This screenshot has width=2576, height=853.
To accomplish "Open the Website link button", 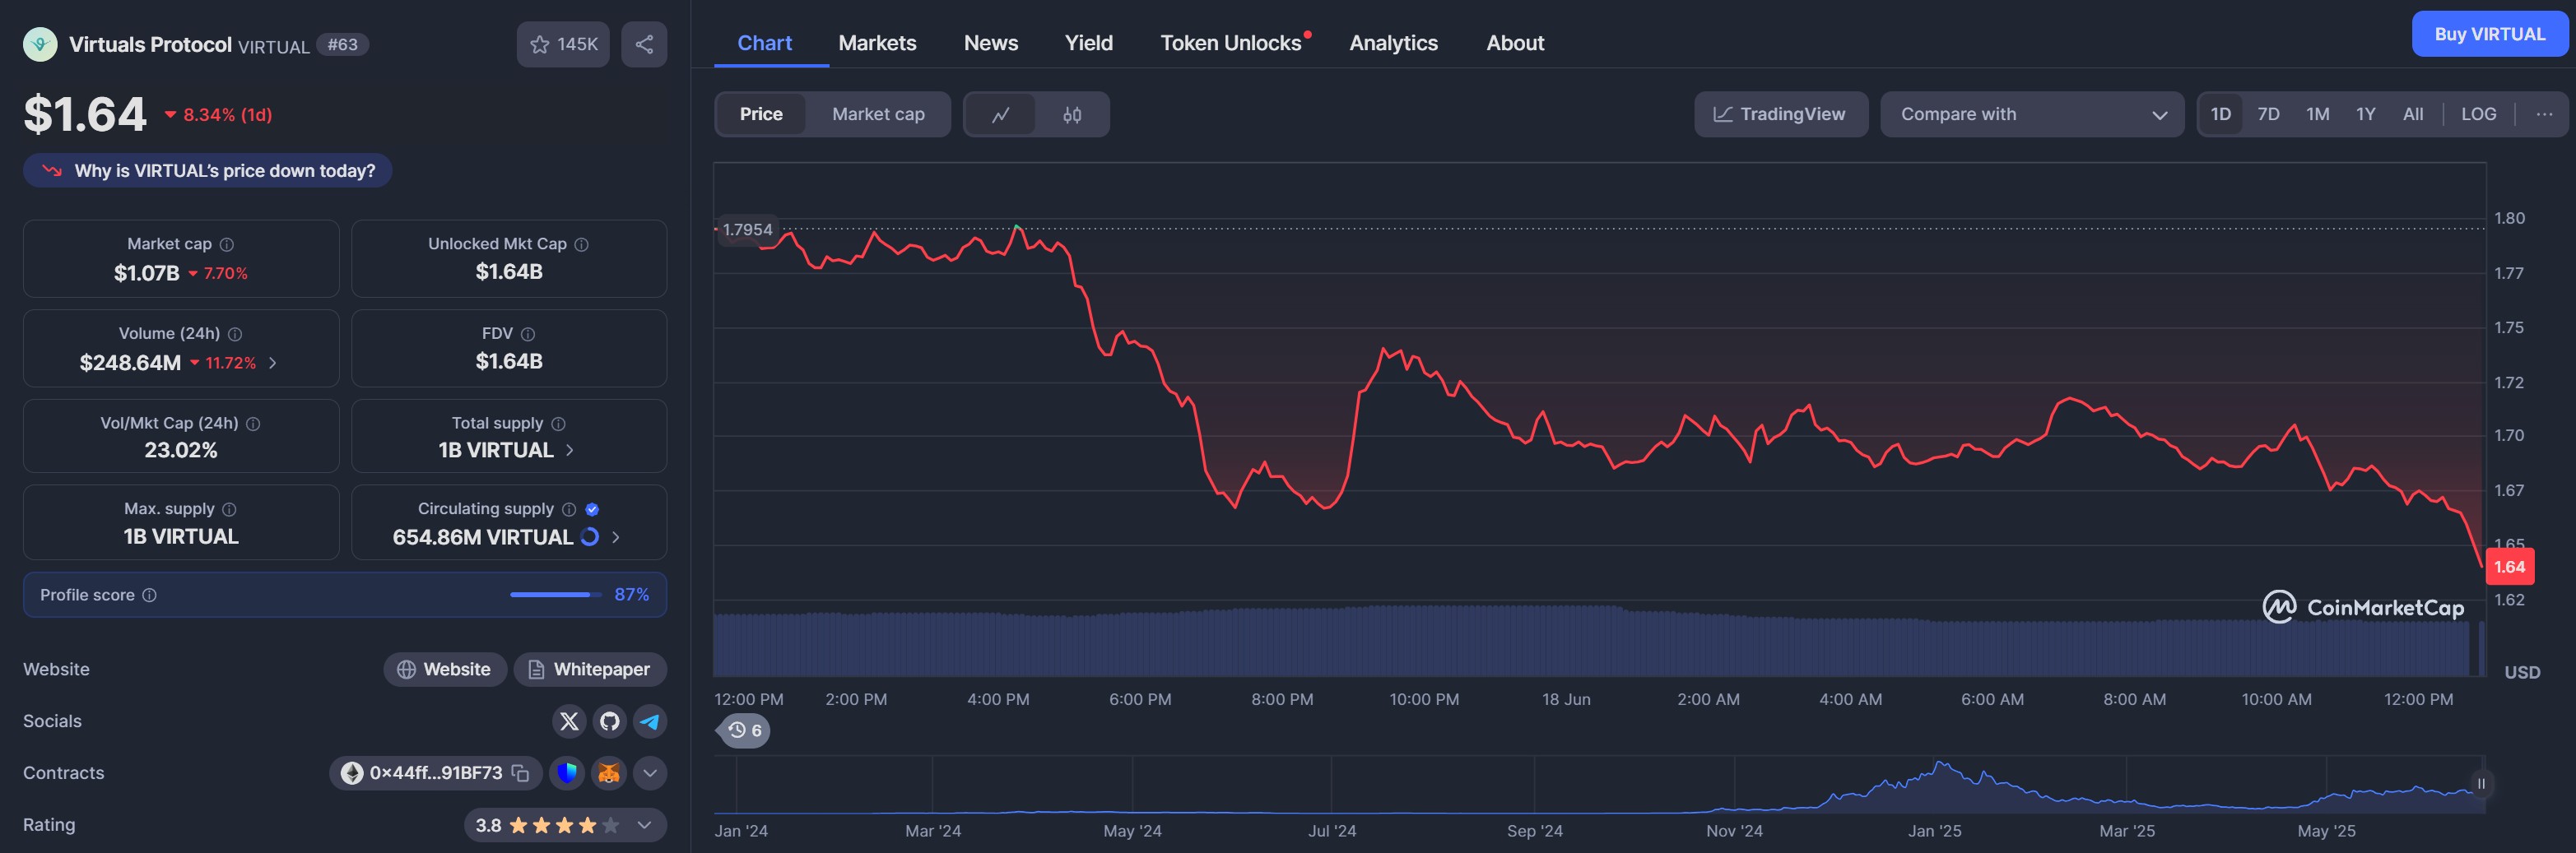I will [444, 669].
